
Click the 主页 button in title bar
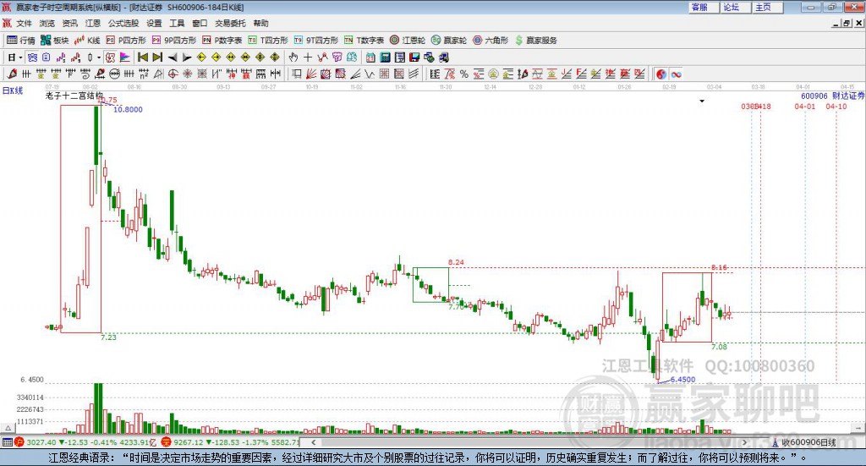(768, 7)
